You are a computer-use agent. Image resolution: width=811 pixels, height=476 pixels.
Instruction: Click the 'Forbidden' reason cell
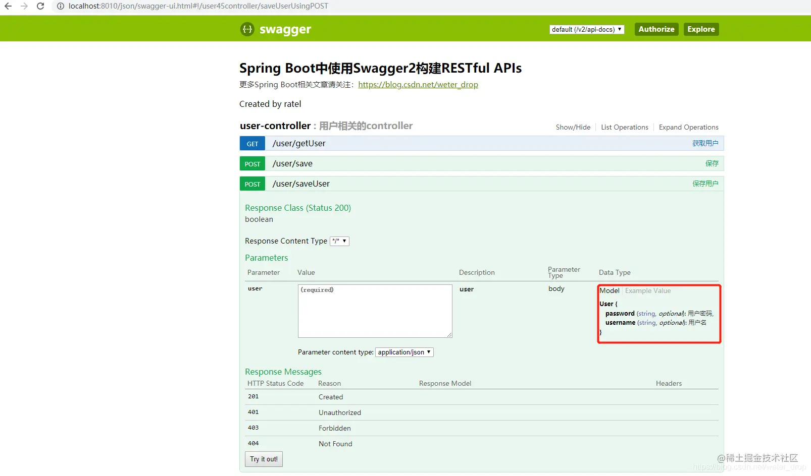click(x=335, y=429)
